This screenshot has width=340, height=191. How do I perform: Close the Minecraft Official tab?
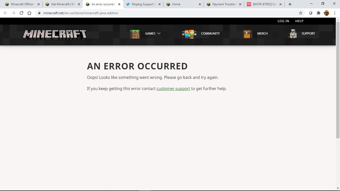point(39,4)
